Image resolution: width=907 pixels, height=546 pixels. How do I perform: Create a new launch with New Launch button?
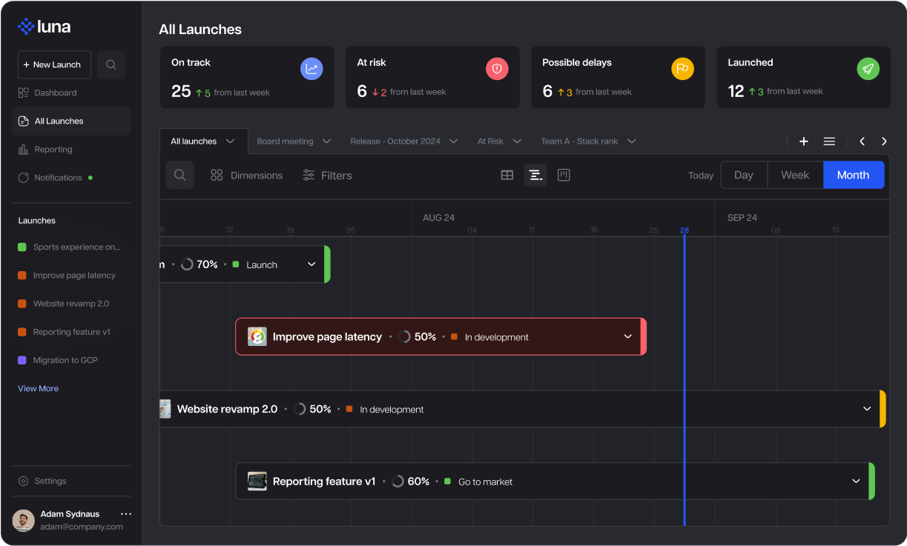[54, 64]
